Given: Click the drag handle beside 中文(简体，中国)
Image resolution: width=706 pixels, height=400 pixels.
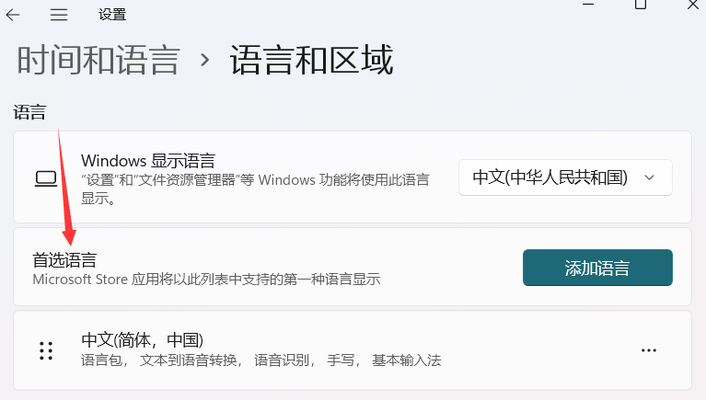Looking at the screenshot, I should click(46, 350).
